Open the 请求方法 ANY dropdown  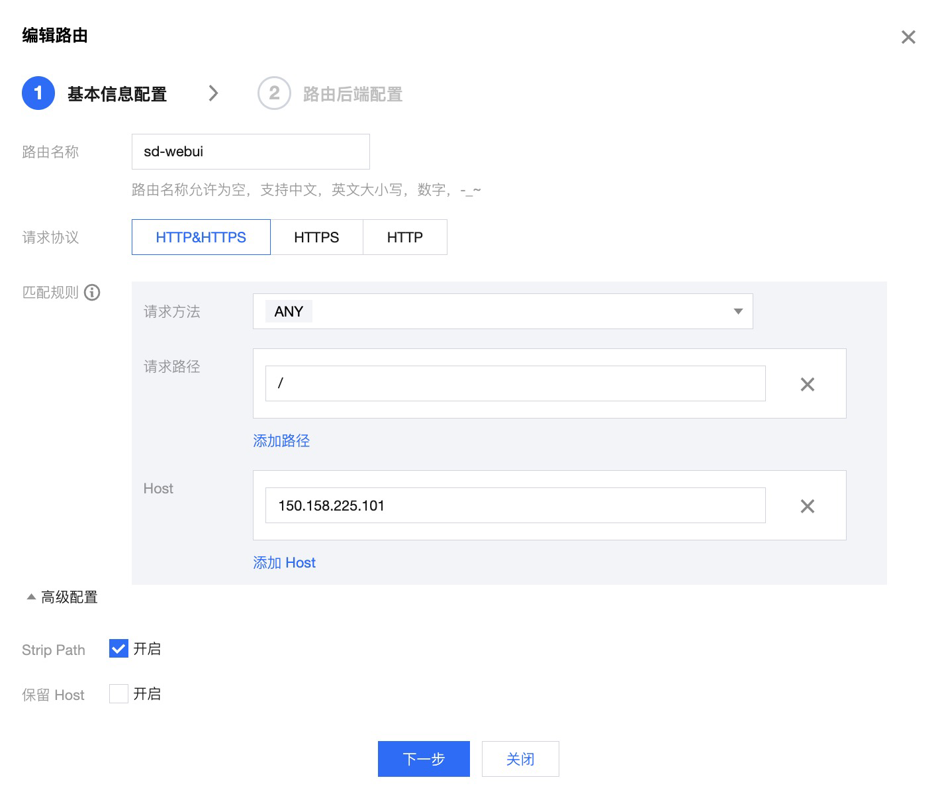tap(502, 311)
